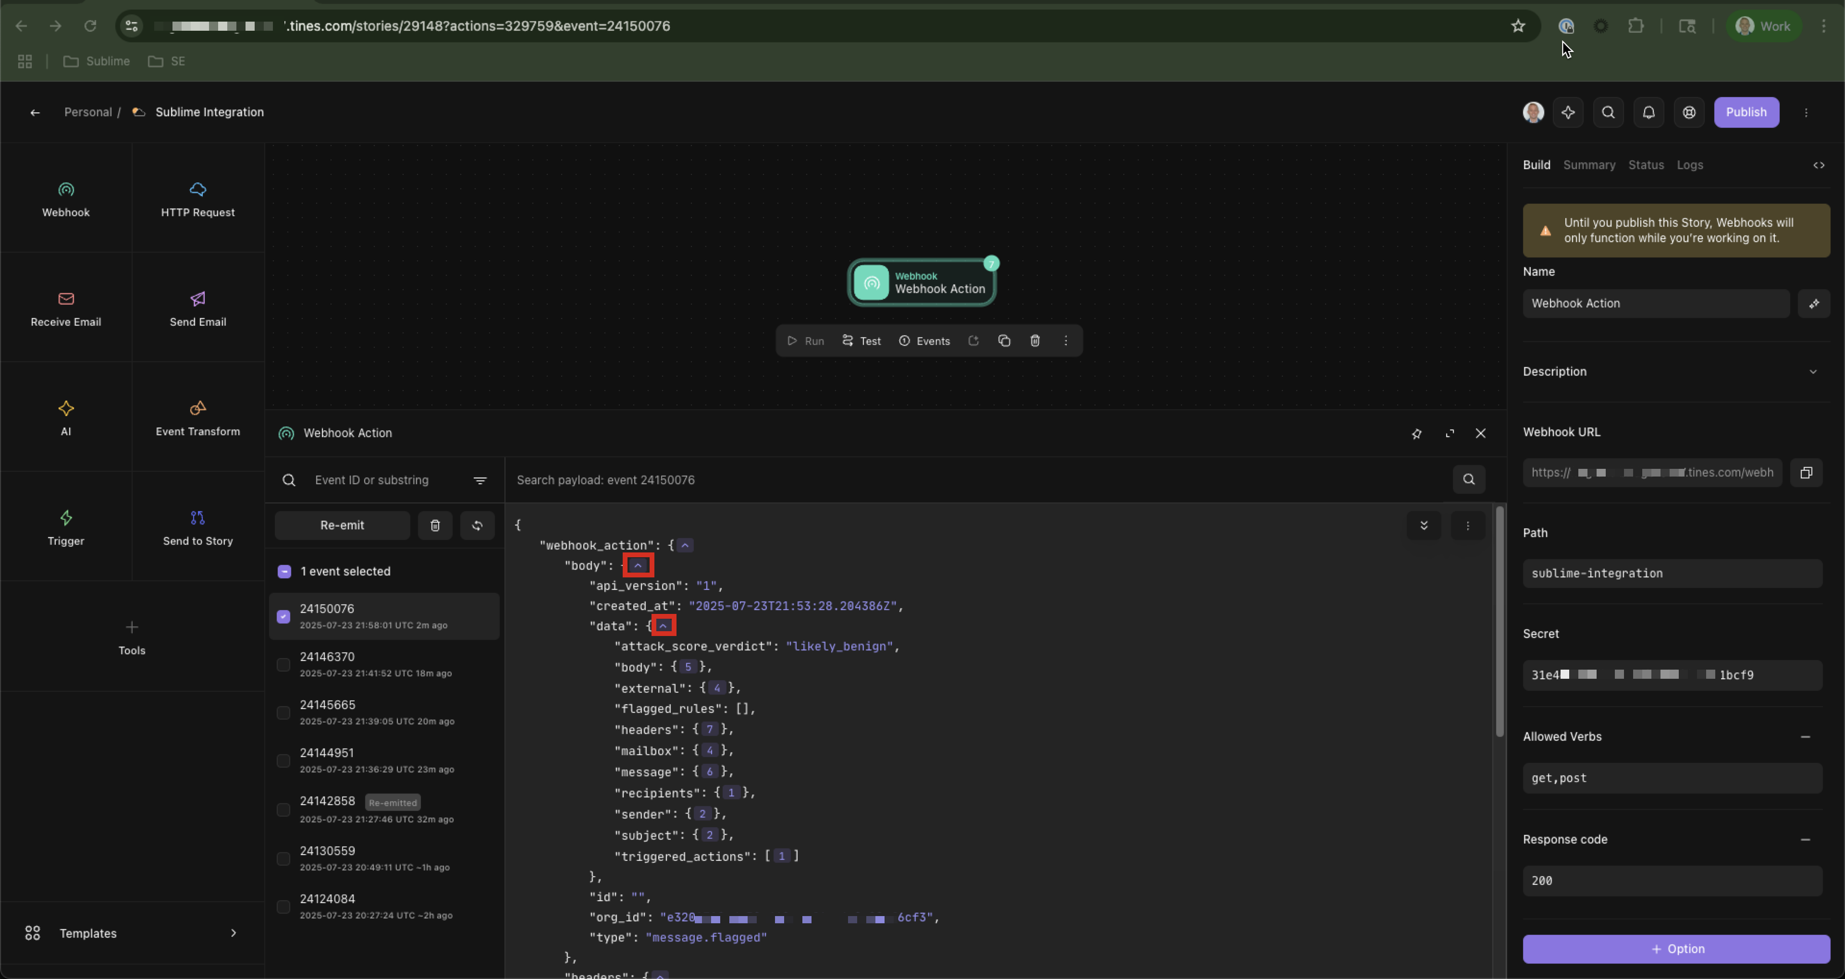
Task: Click the payload search magnifier button
Action: (1468, 480)
